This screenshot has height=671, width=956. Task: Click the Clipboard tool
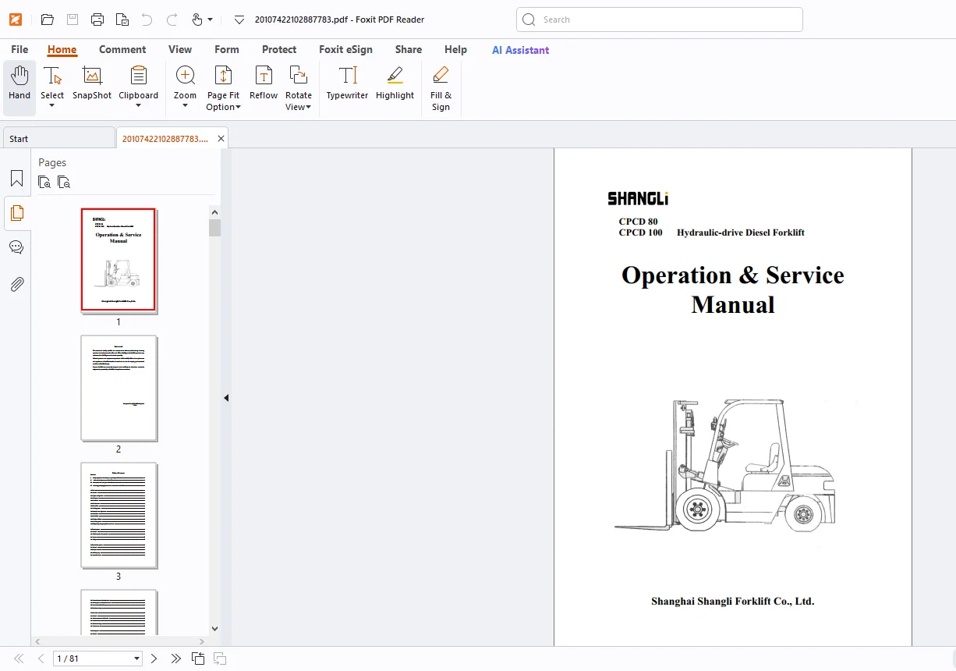click(x=138, y=81)
